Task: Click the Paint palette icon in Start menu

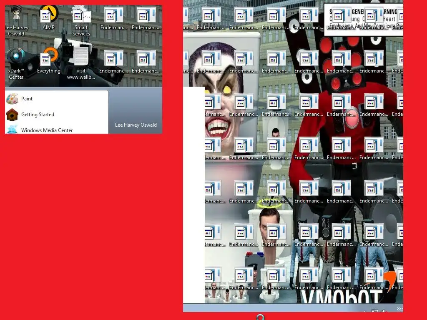Action: pos(12,99)
